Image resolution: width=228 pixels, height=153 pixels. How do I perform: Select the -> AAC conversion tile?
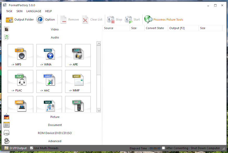pos(49,81)
